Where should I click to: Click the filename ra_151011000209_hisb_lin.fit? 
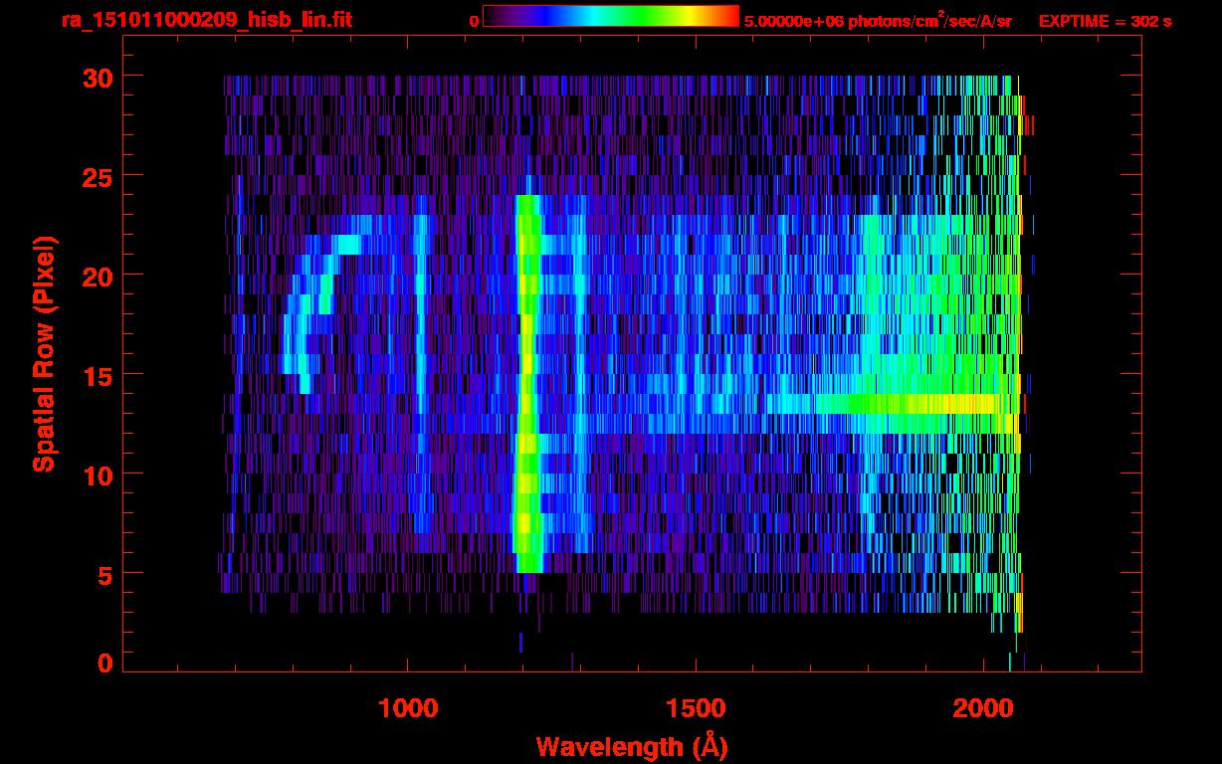click(206, 20)
